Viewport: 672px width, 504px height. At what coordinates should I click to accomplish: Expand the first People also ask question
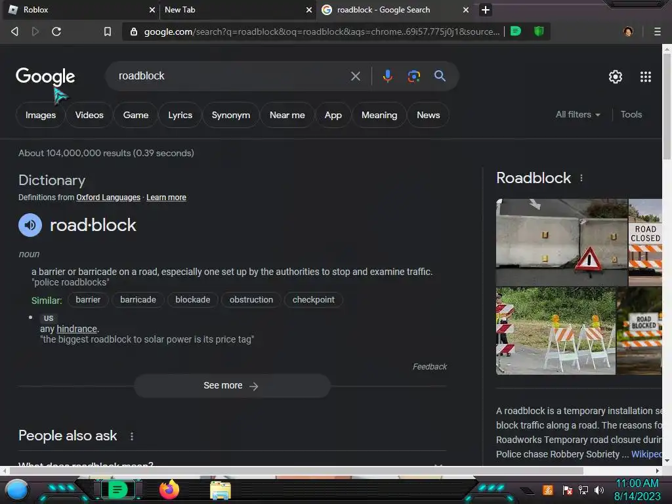[232, 463]
